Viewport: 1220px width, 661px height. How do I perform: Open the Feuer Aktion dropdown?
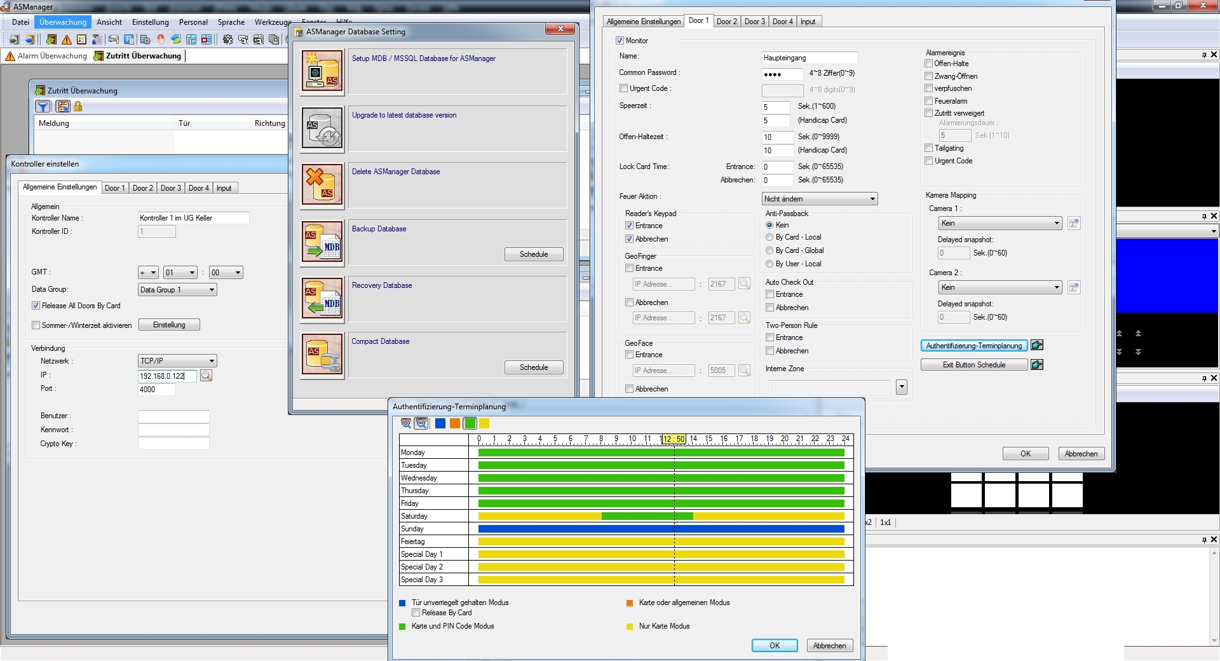coord(871,198)
